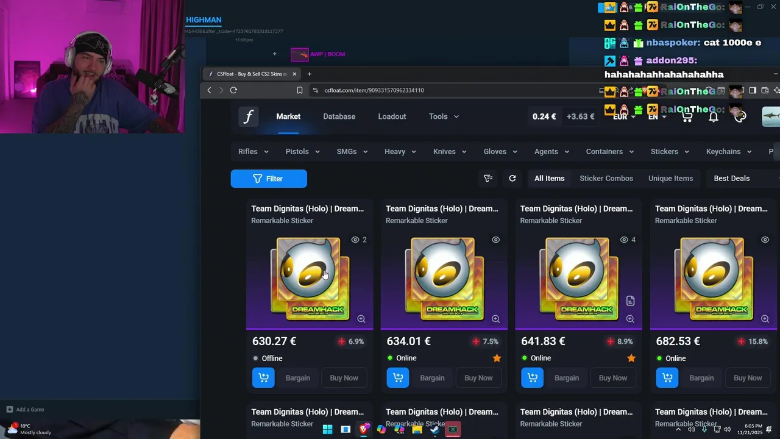Toggle watch eye on 634.01 € listing
The image size is (780, 439).
coord(496,240)
